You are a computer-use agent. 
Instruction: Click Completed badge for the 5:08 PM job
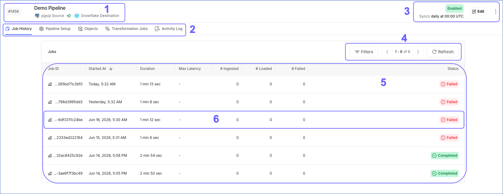445,156
